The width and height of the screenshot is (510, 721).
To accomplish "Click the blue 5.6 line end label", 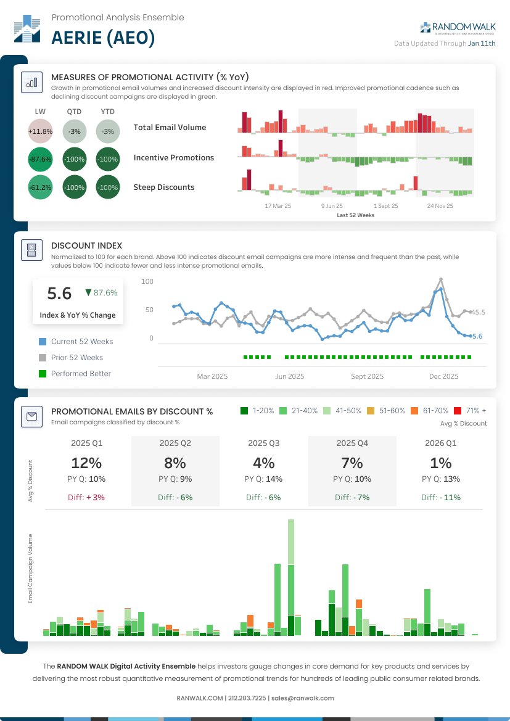I will click(x=477, y=337).
